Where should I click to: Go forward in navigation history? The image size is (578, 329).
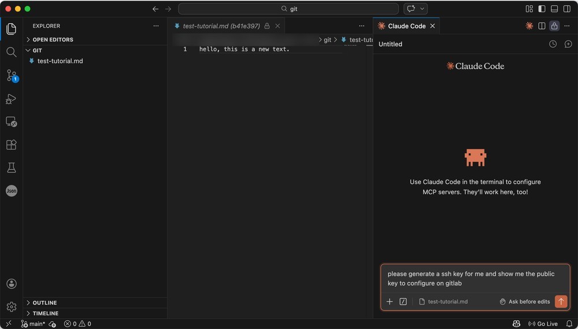click(x=168, y=9)
